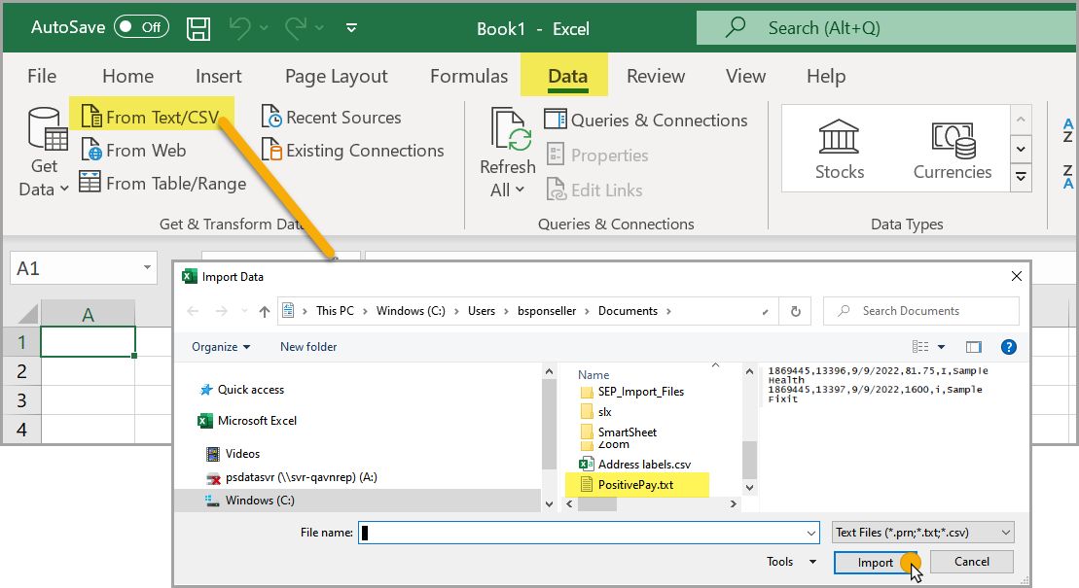Click Sort Z to A icon
This screenshot has height=588, width=1079.
[1068, 176]
